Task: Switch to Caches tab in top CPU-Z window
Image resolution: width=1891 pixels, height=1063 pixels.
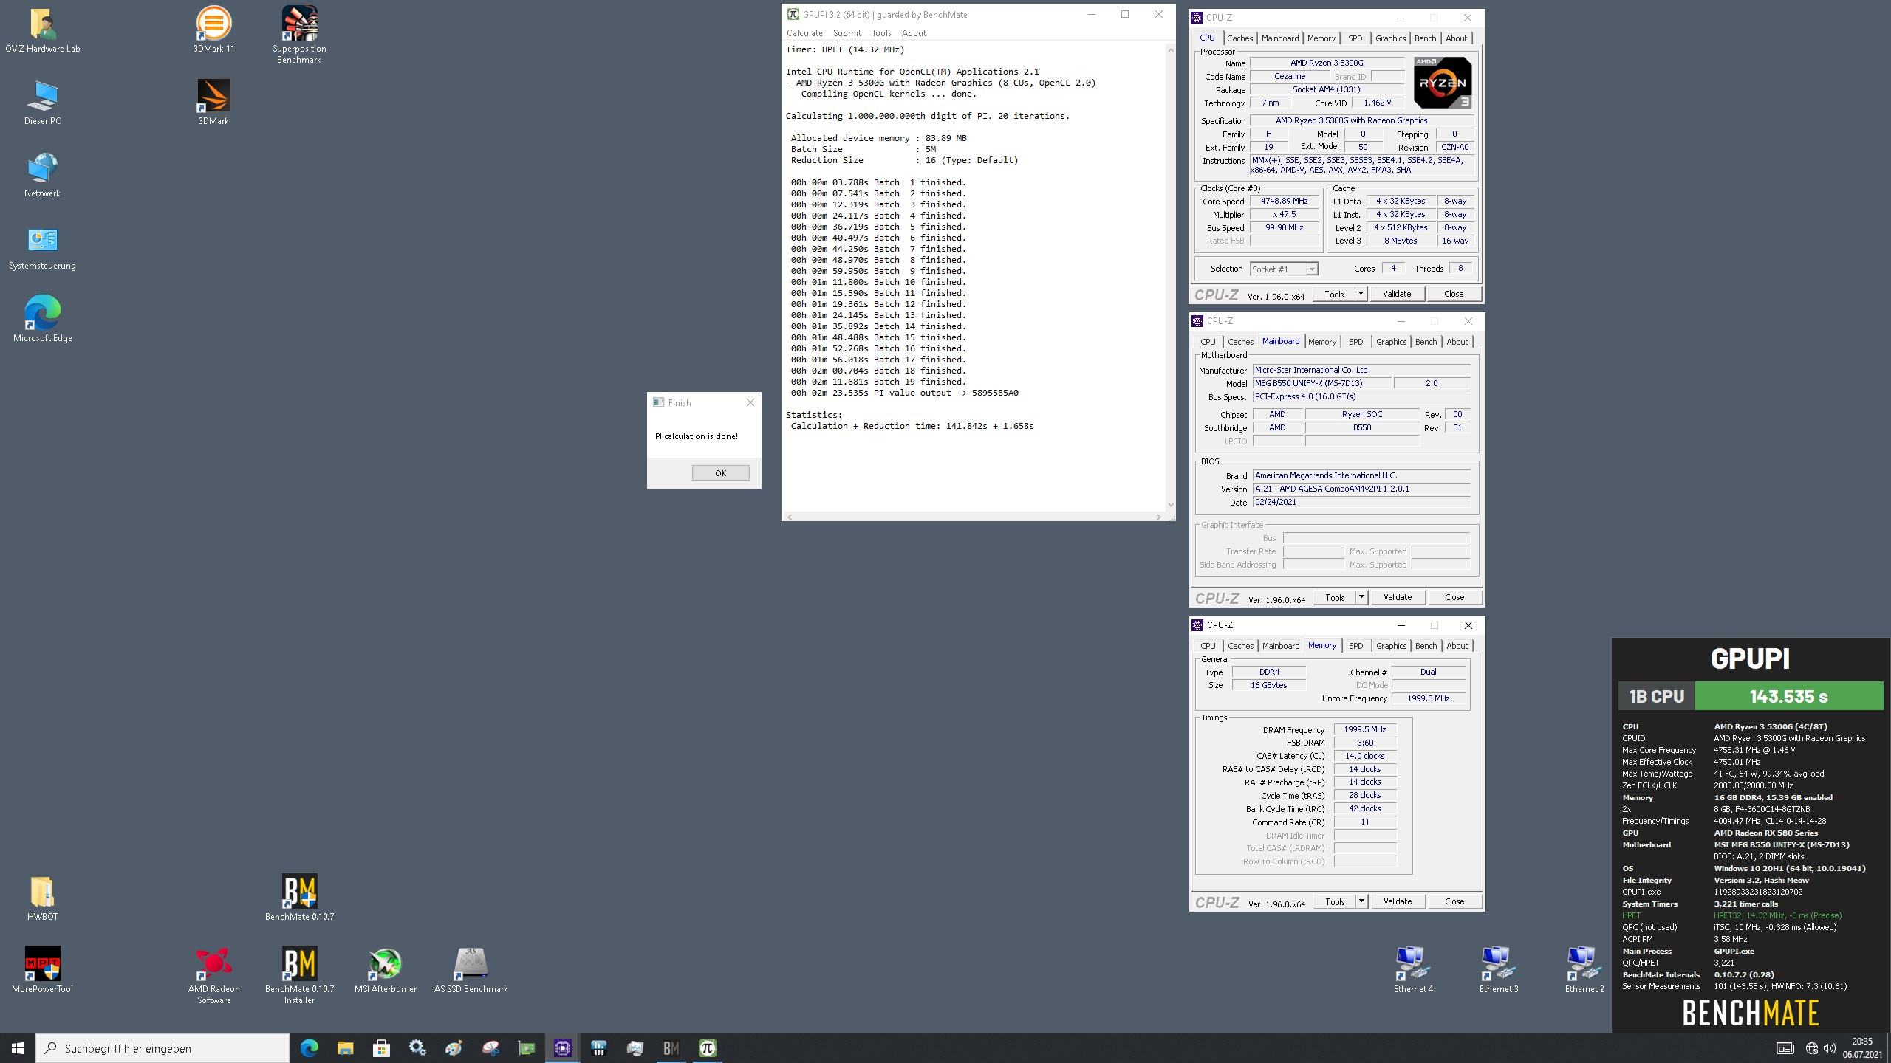Action: pyautogui.click(x=1239, y=38)
